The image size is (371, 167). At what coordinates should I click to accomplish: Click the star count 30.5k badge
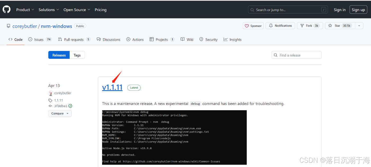pos(347,26)
